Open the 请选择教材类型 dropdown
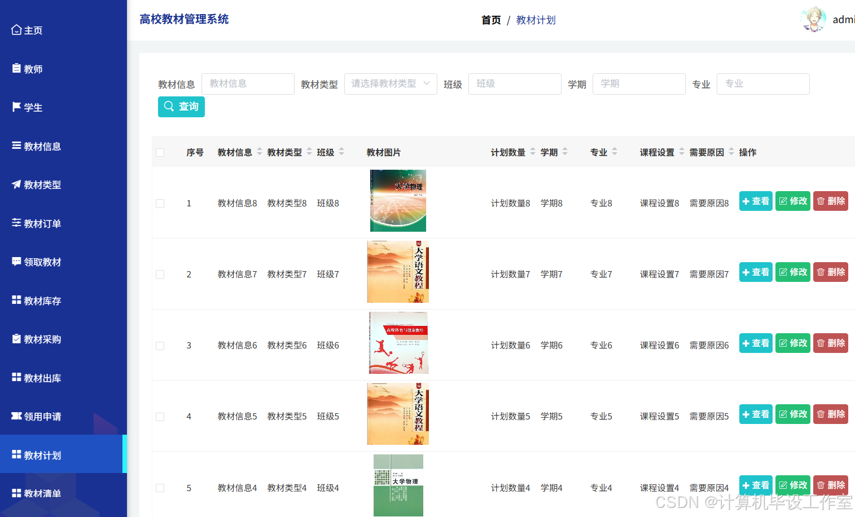This screenshot has height=517, width=855. pos(391,84)
